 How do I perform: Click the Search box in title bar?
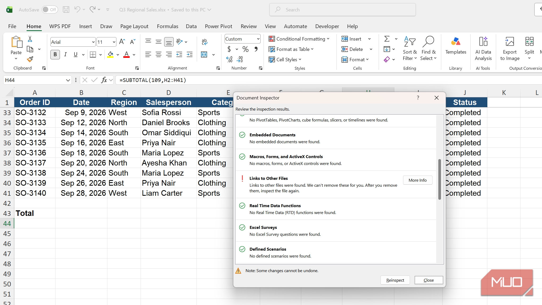(342, 10)
